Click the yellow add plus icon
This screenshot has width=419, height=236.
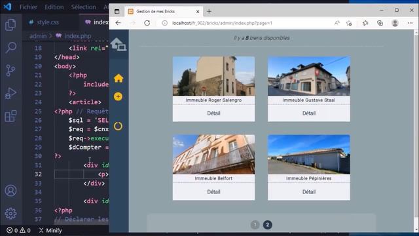tap(118, 96)
